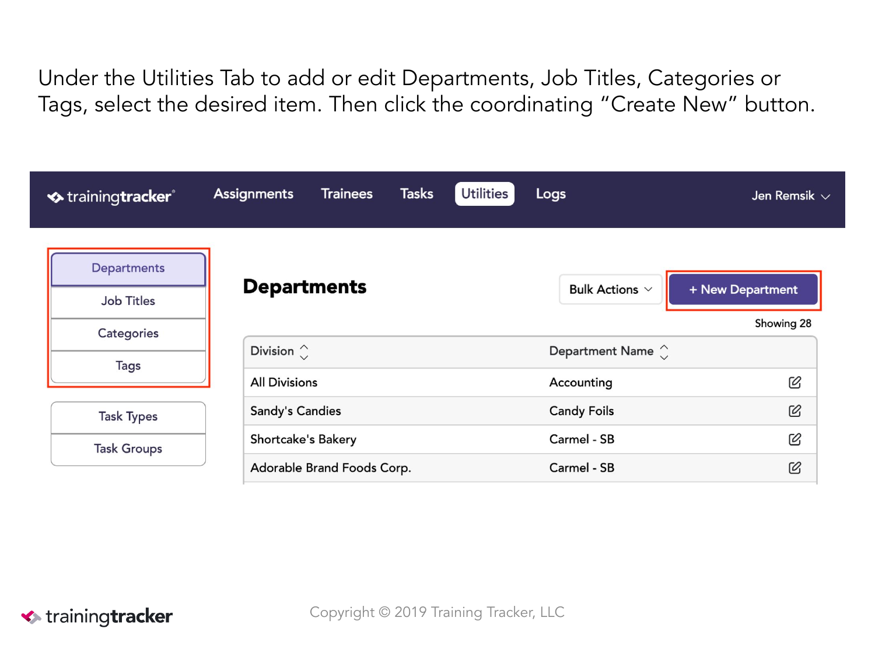The height and width of the screenshot is (656, 875).
Task: Click the Department Name column header label
Action: (x=601, y=351)
